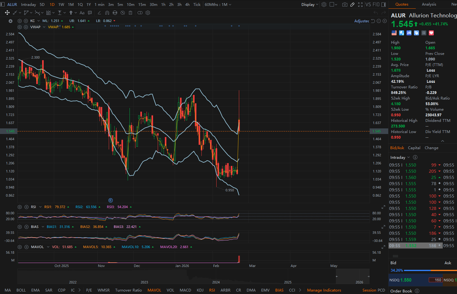Open VWAP indicator settings gear
Screen dimensions: 457x294
tap(19, 27)
